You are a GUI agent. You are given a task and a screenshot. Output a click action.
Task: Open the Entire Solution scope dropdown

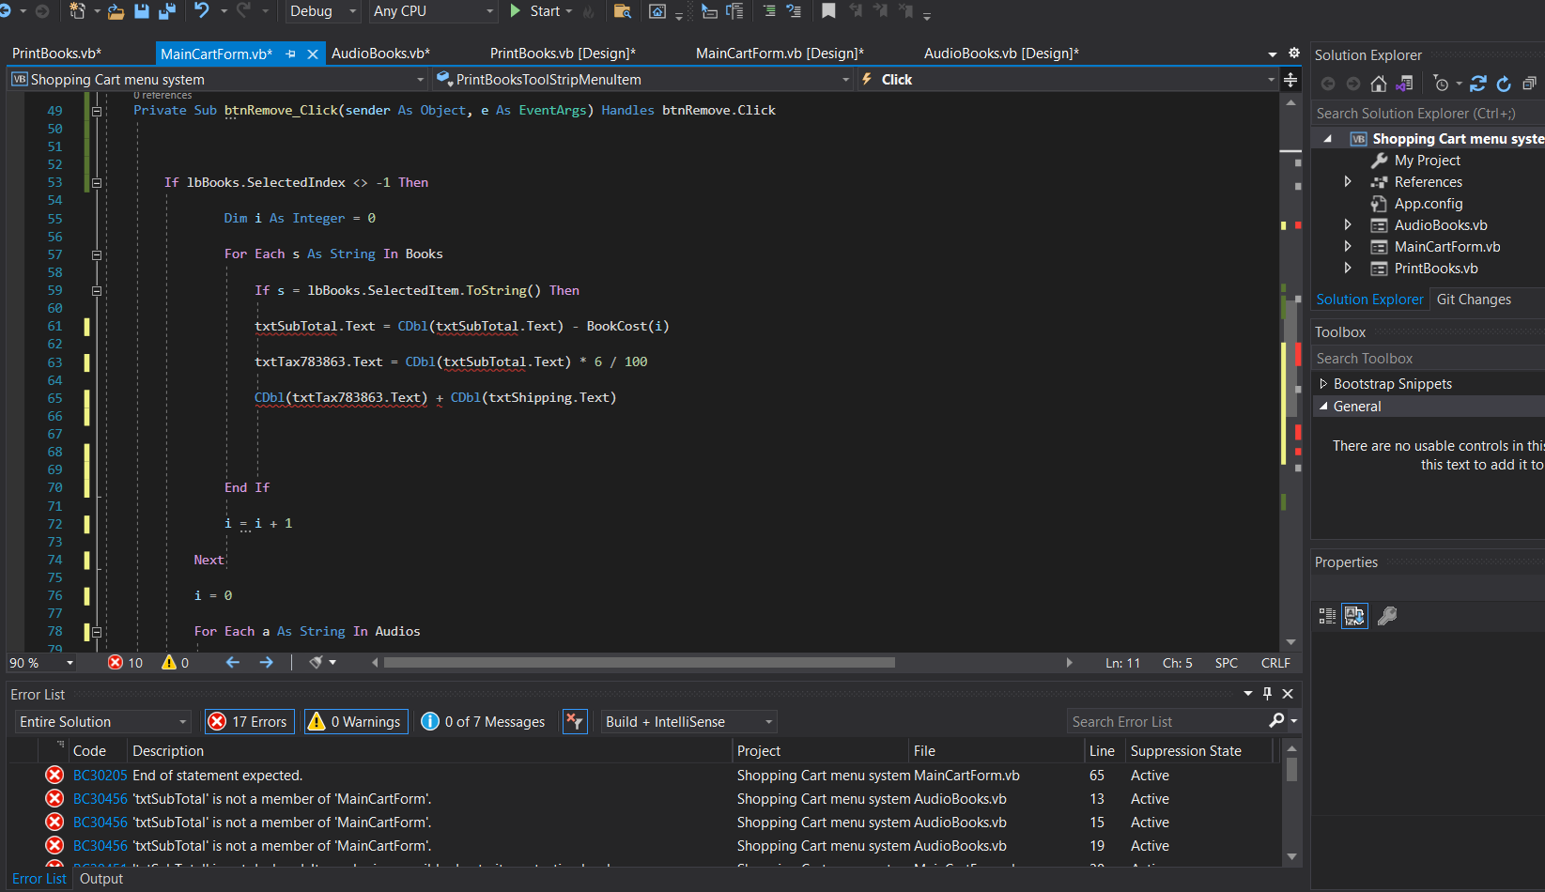click(x=103, y=722)
